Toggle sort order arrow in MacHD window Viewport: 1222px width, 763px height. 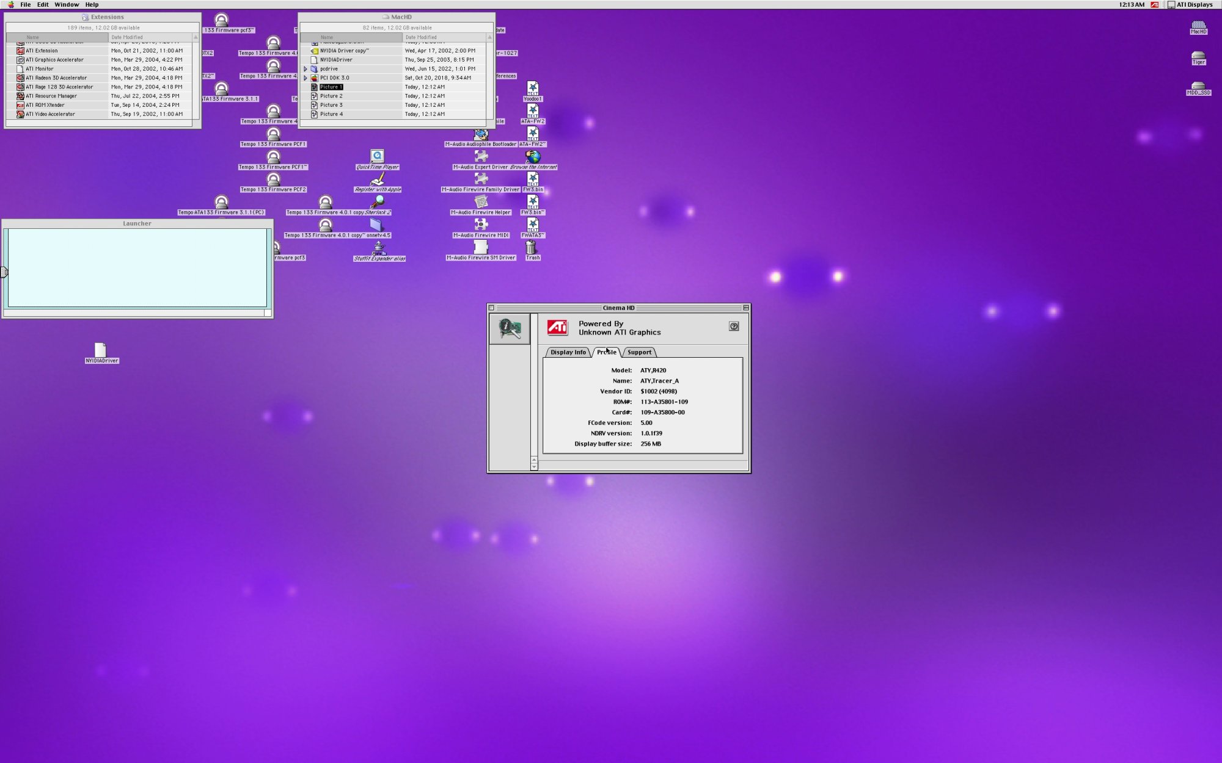click(489, 37)
